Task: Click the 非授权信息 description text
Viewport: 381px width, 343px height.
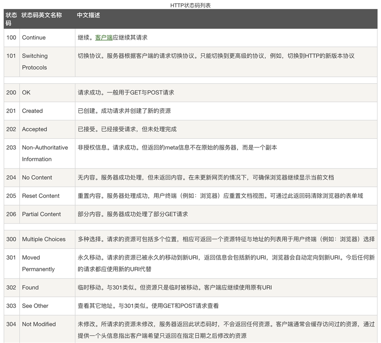Action: (x=178, y=148)
